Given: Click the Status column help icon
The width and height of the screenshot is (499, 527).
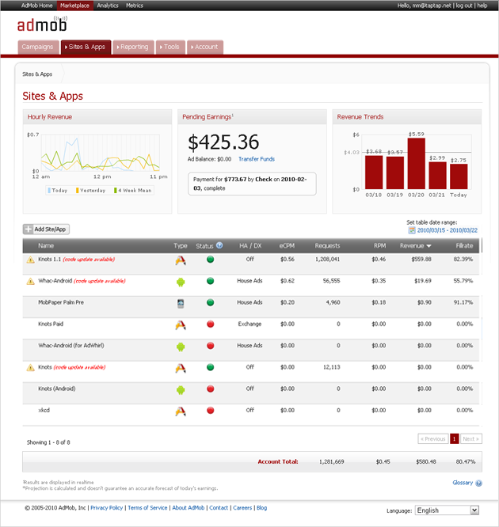Looking at the screenshot, I should coord(219,245).
